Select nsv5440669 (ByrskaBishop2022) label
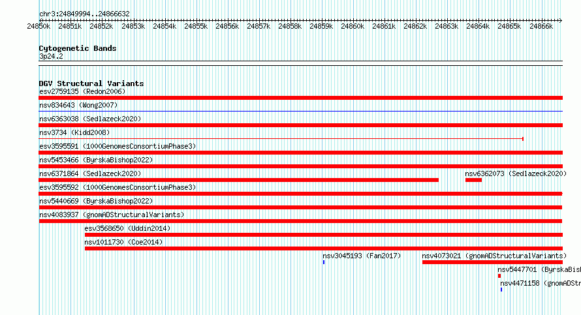The height and width of the screenshot is (315, 581). coord(96,201)
